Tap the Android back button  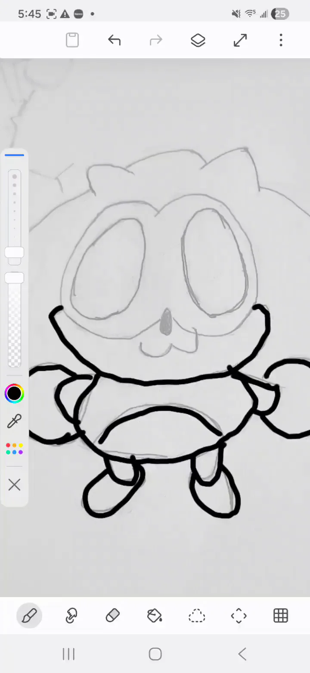click(x=242, y=654)
